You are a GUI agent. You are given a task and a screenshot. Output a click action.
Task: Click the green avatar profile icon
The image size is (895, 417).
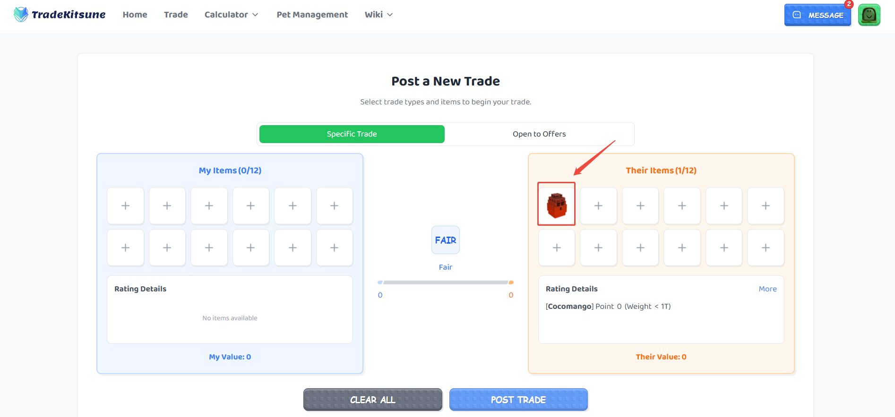(x=869, y=15)
